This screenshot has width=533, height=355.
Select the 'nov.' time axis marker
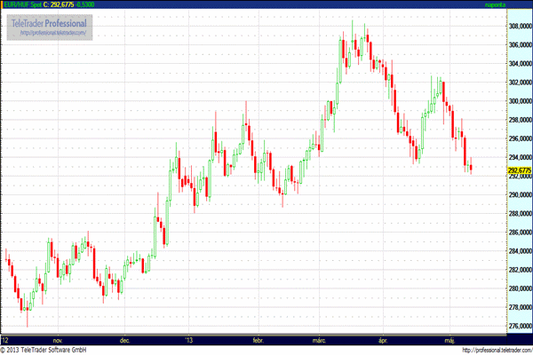[x=59, y=339]
